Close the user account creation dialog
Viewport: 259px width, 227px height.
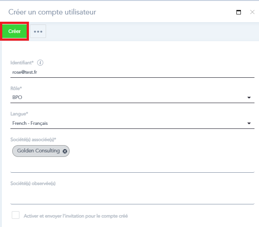252,12
